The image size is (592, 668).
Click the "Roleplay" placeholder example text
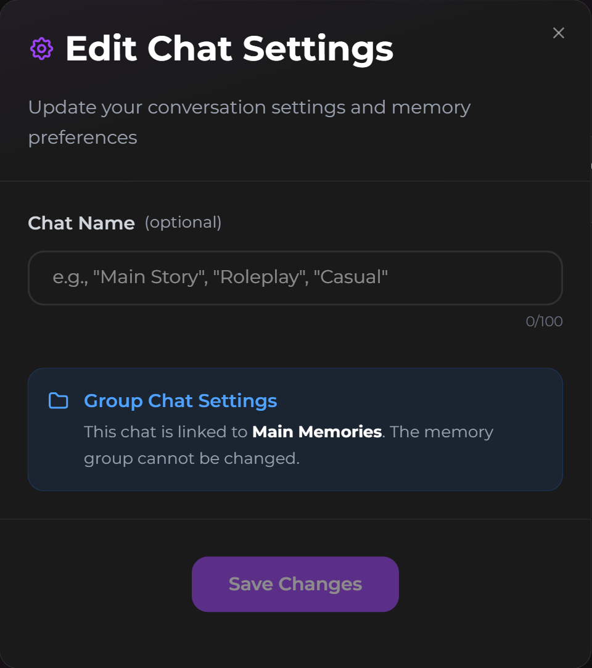coord(259,277)
